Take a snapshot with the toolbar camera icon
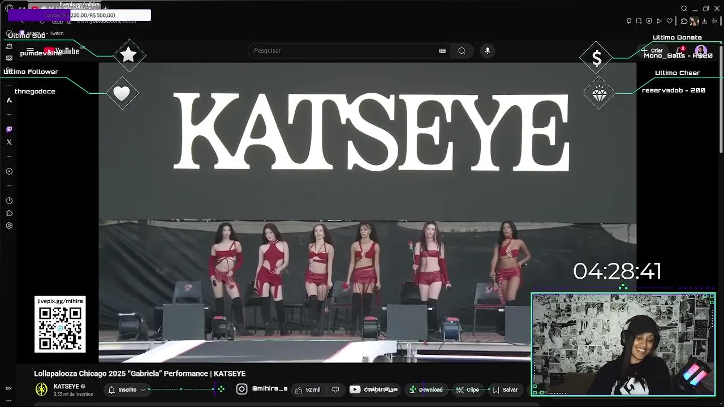This screenshot has width=724, height=407. pos(639,21)
